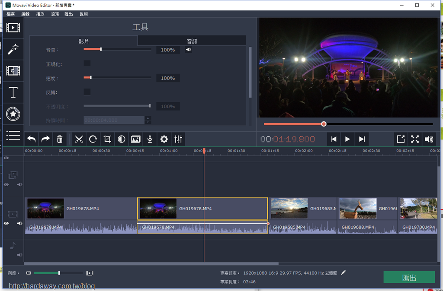Open the 檔案 menu
The image size is (443, 291).
click(10, 14)
